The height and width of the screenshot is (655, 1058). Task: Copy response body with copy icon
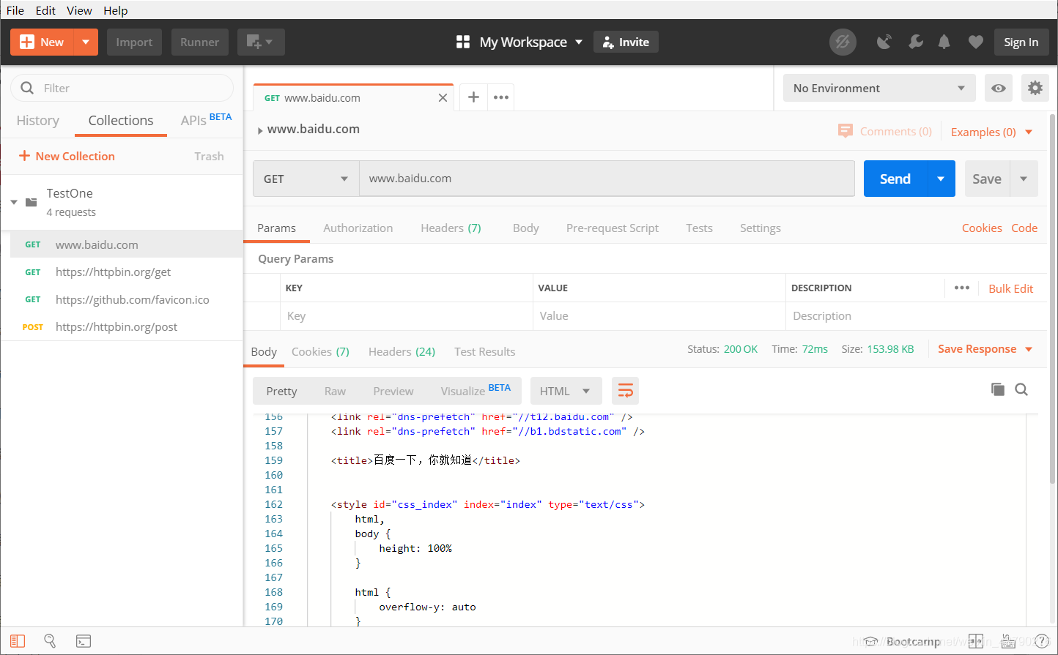997,389
